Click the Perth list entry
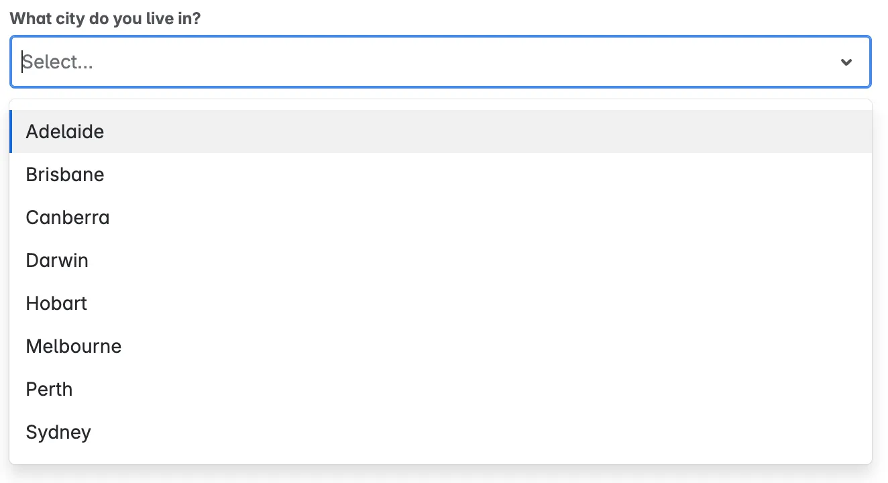Image resolution: width=888 pixels, height=483 pixels. (49, 389)
